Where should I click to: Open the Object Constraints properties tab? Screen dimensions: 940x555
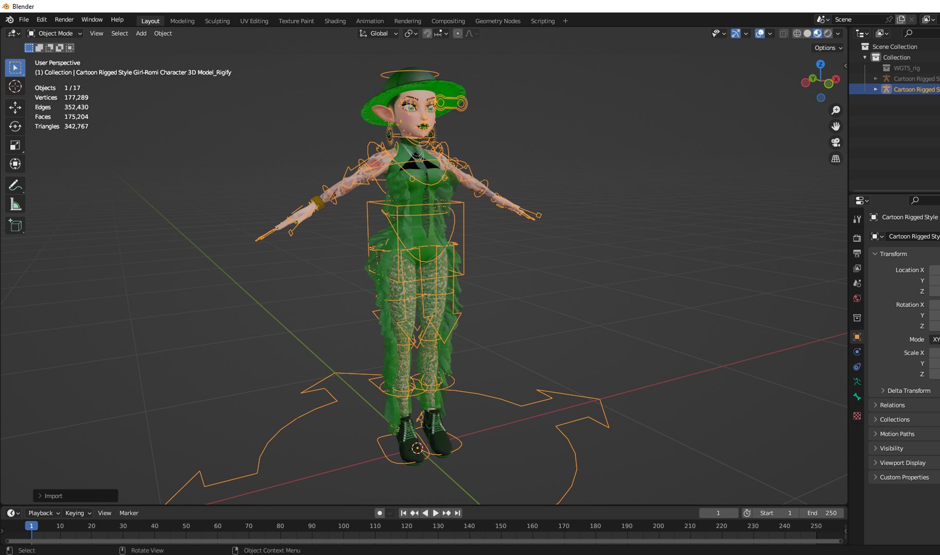pos(857,367)
